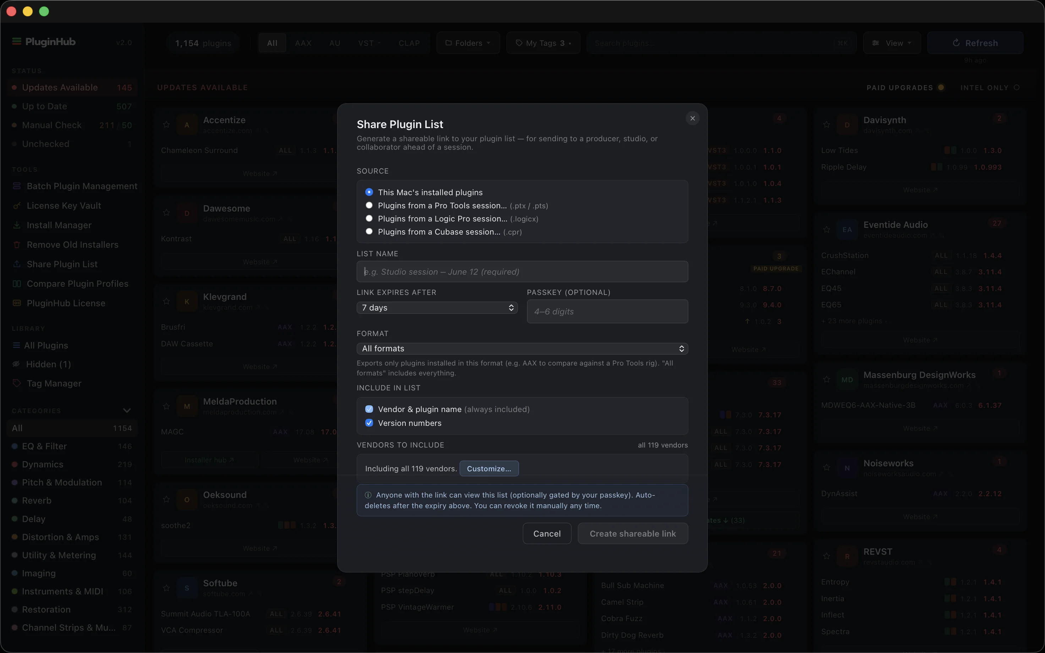Favorite Dawesome with star icon

point(166,213)
